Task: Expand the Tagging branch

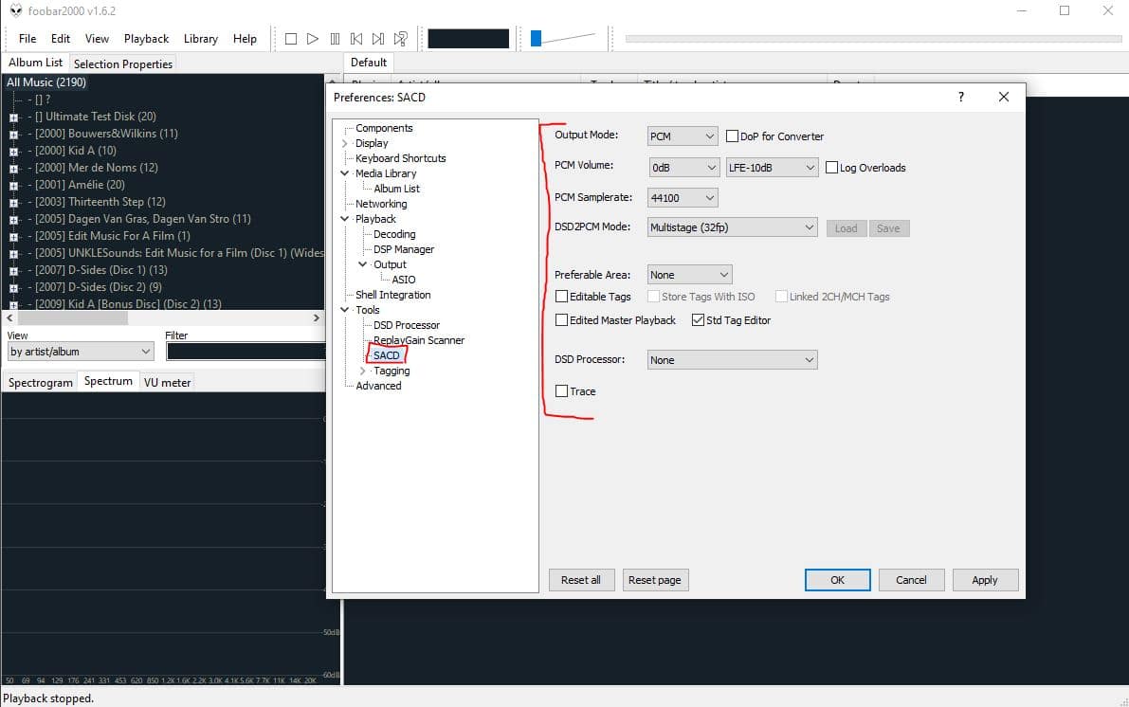Action: coord(363,371)
